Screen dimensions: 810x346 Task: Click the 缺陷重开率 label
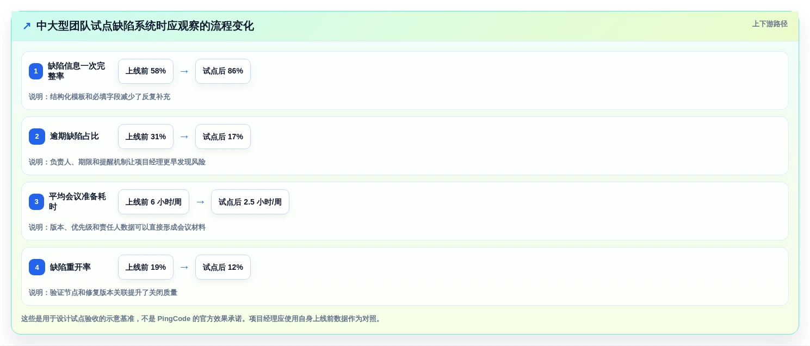(70, 267)
